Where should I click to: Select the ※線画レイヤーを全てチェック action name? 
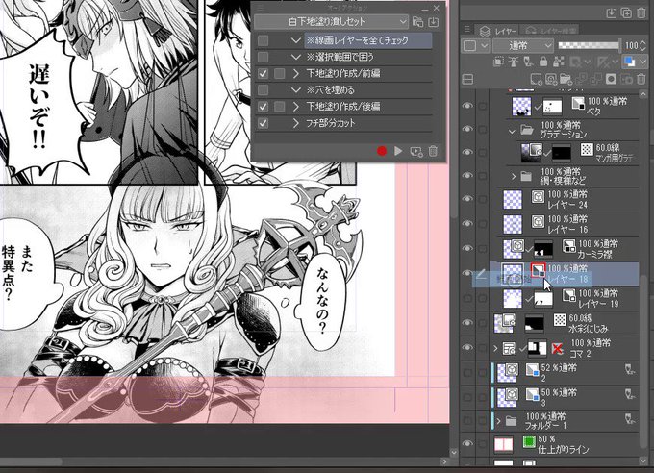point(358,40)
